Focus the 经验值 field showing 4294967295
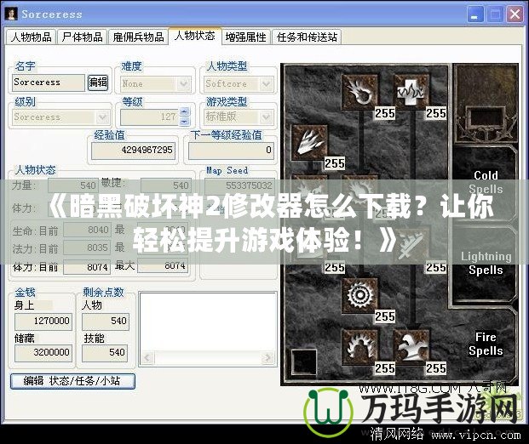The height and width of the screenshot is (444, 529). 134,150
